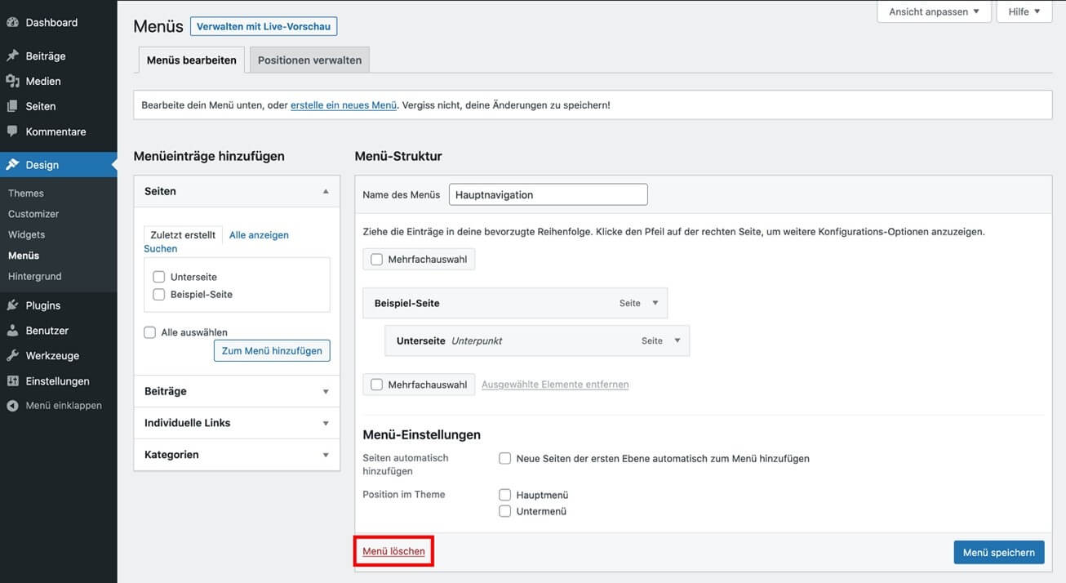Click the Dashboard gauge icon

(12, 23)
